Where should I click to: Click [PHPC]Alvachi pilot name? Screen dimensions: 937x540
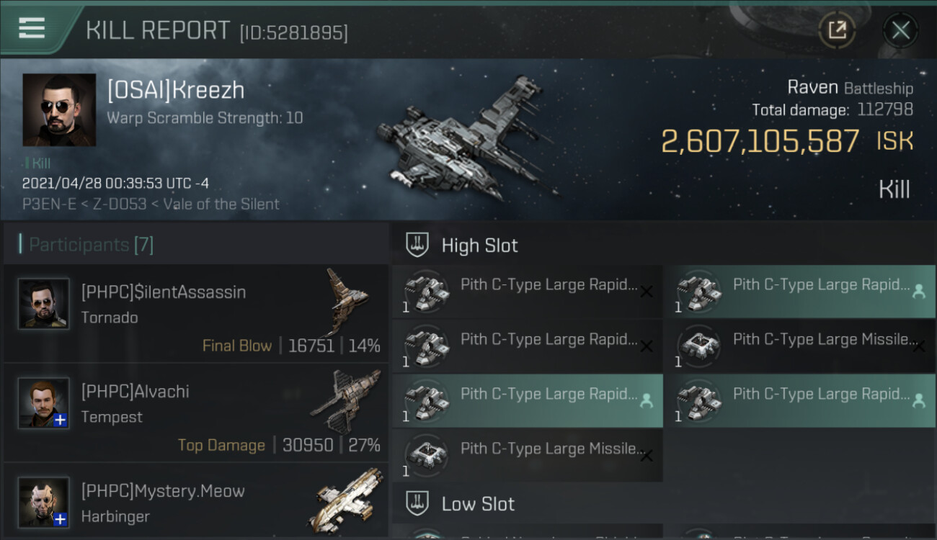pos(136,392)
